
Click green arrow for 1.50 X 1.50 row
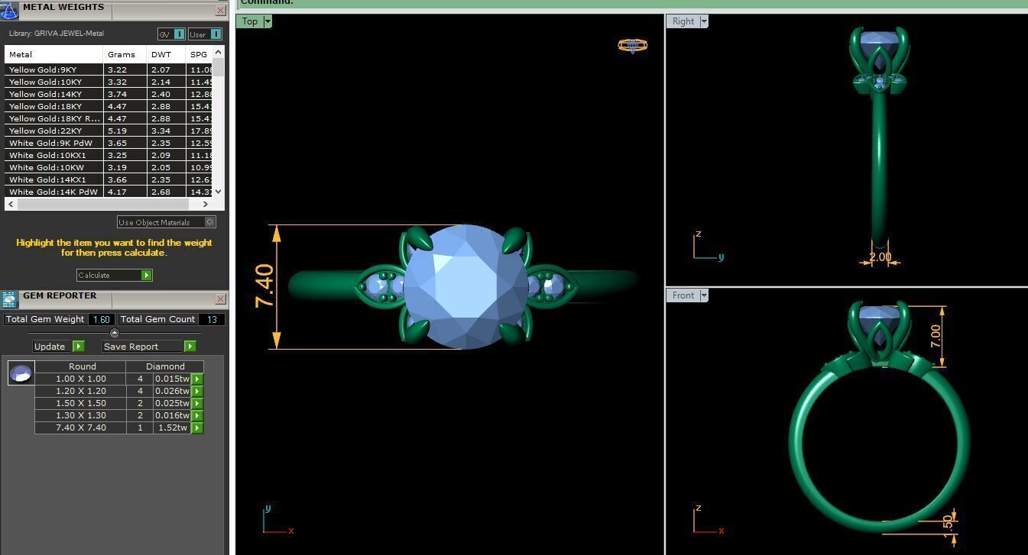pos(197,403)
